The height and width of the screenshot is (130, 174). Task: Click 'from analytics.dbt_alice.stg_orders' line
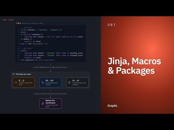tap(38, 60)
